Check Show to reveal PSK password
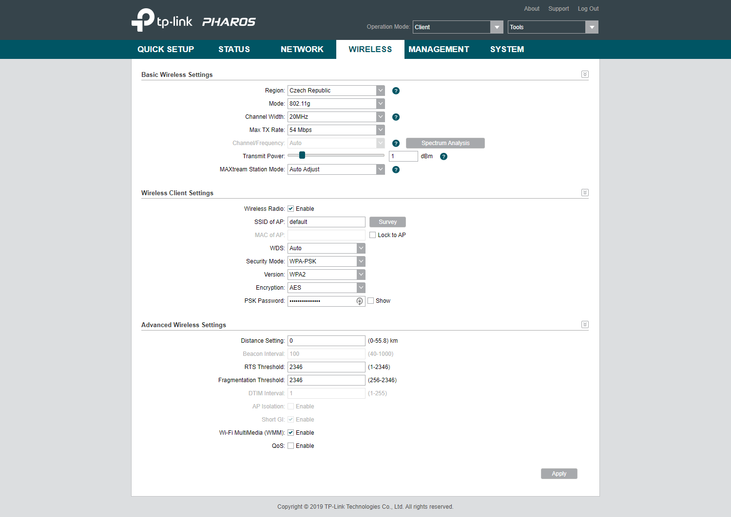Viewport: 731px width, 517px height. (371, 301)
